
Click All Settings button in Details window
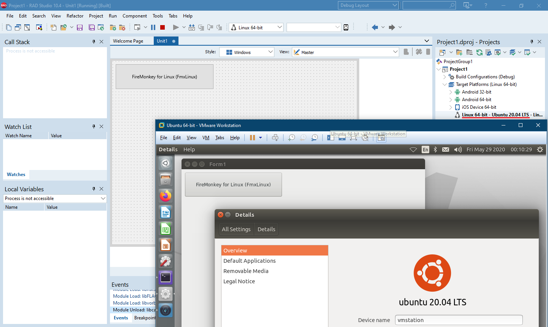[236, 229]
